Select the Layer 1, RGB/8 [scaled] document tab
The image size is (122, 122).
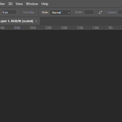pyautogui.click(x=20, y=21)
